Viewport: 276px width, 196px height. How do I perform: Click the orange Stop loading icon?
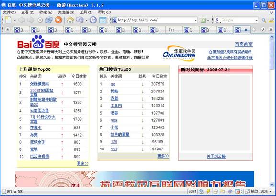pyautogui.click(x=58, y=20)
